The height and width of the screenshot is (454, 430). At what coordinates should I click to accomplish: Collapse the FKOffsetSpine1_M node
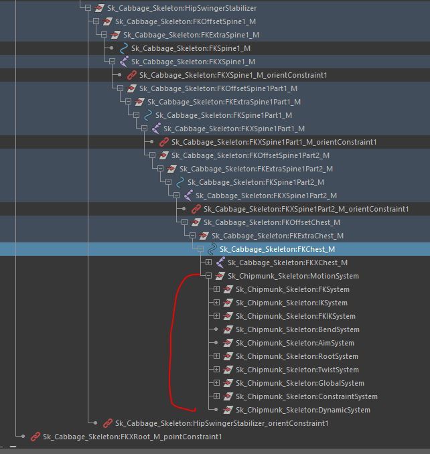point(96,21)
